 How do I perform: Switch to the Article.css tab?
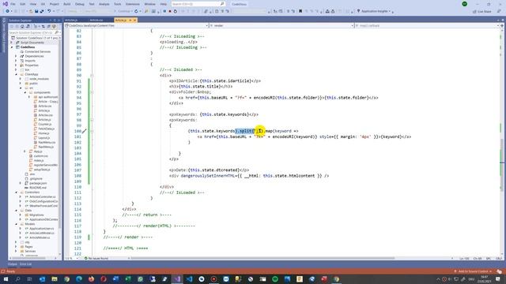point(96,21)
